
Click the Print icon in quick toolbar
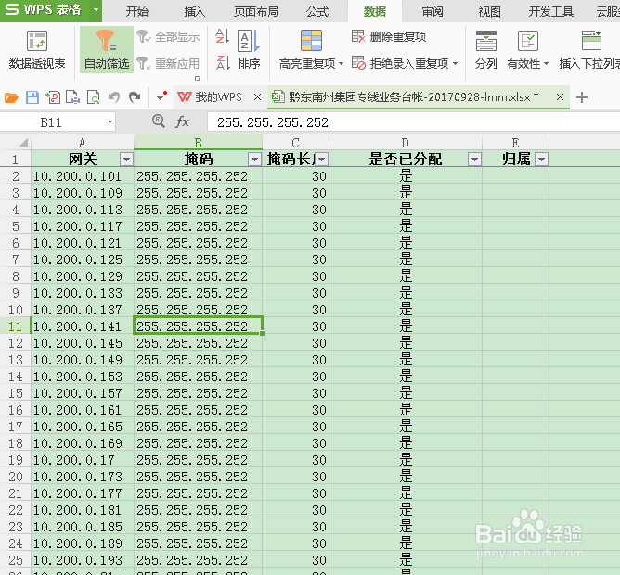72,97
